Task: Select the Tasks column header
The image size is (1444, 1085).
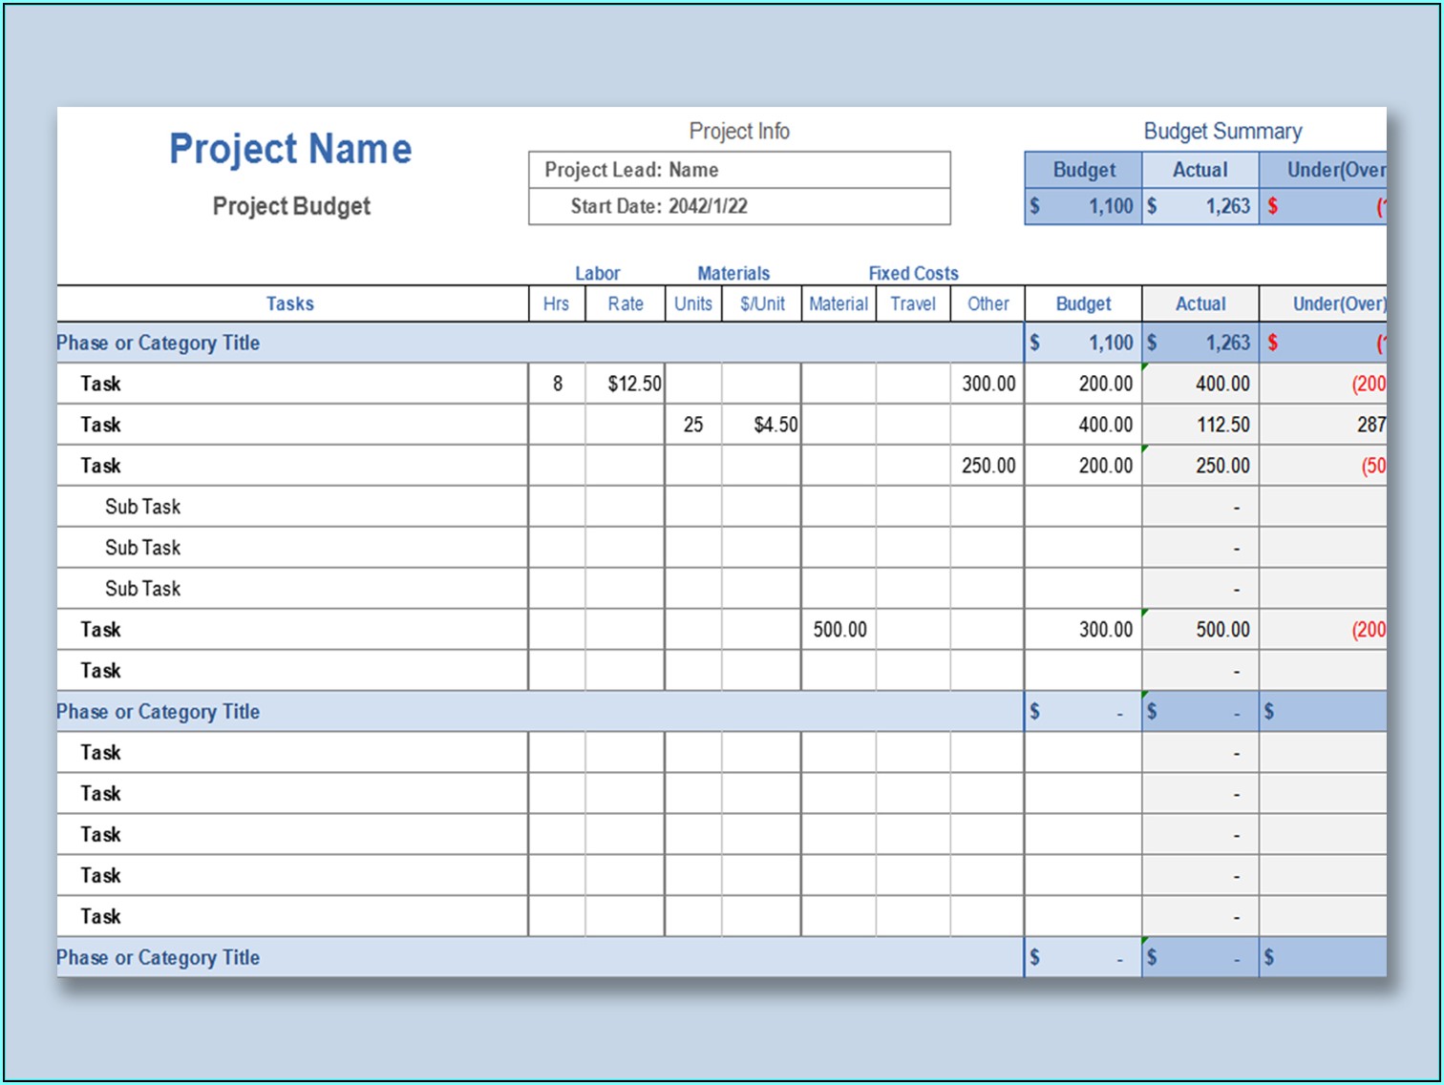Action: pos(289,303)
